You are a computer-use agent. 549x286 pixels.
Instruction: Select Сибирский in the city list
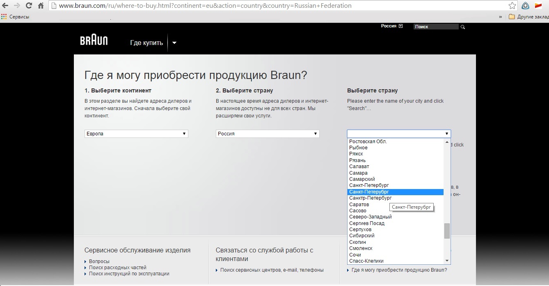(x=396, y=236)
